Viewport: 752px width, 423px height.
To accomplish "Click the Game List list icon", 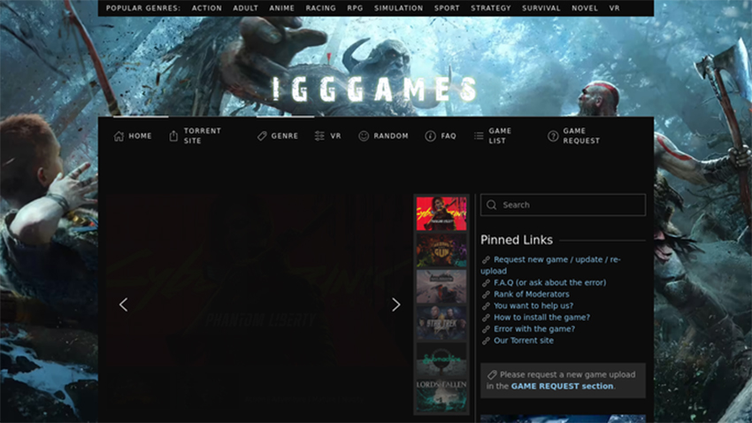I will point(479,136).
